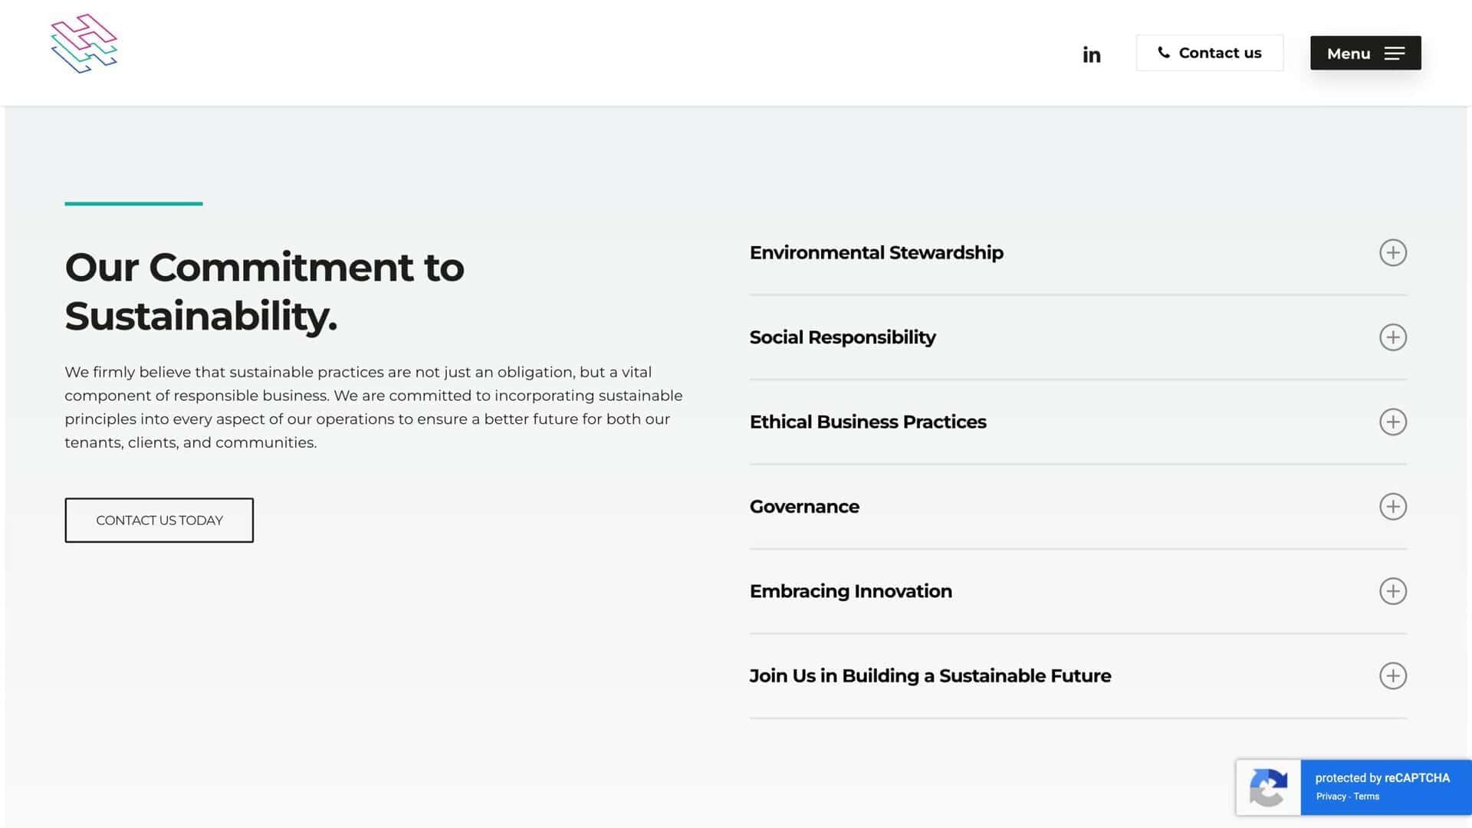
Task: Click the plus icon for Embracing Innovation
Action: [x=1392, y=591]
